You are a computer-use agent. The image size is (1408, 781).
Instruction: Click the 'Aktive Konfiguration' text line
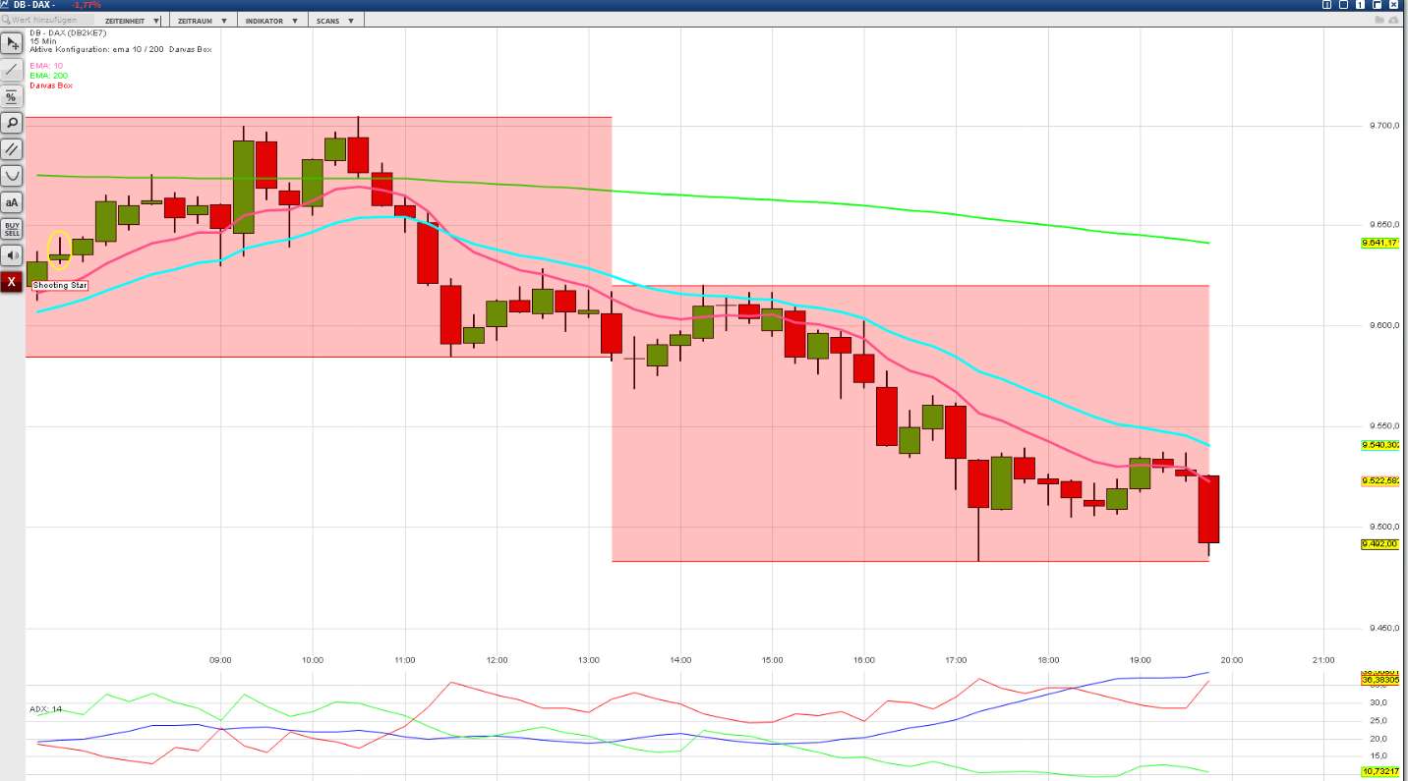pyautogui.click(x=120, y=49)
